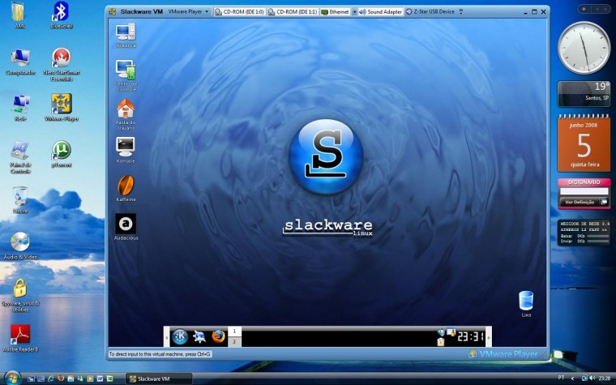616x385 pixels.
Task: Open the Konsole terminal icon
Action: [126, 150]
